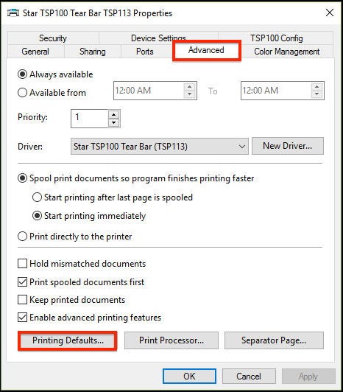Switch to the Ports tab
Image resolution: width=343 pixels, height=392 pixels.
coord(145,52)
